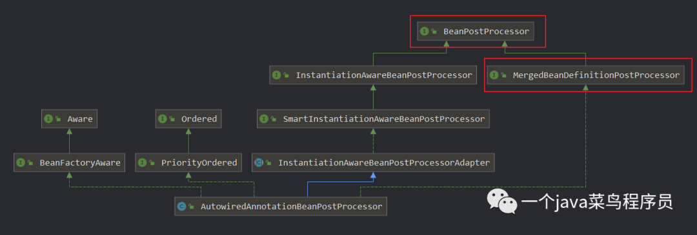Select the MergedBeanDefinitionPostProcessor node
Viewport: 697px width, 235px height.
tap(585, 75)
